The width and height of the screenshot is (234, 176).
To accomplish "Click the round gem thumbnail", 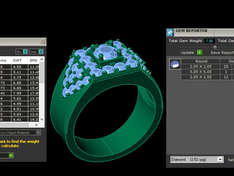I will [175, 64].
